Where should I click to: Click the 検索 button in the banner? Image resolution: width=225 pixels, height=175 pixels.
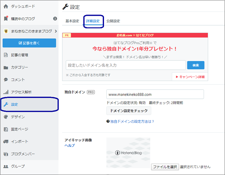(x=196, y=65)
